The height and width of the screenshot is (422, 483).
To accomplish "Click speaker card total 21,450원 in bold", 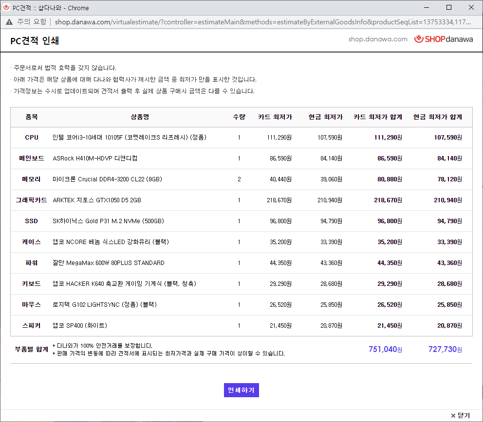I will coord(390,326).
